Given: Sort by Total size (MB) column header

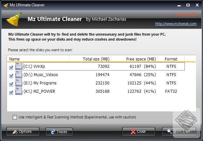Looking at the screenshot, I should point(90,59).
